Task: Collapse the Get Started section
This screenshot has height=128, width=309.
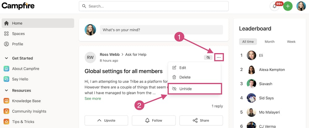Action: coord(6,58)
